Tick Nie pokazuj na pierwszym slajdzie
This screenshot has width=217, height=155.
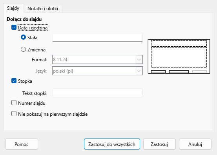pos(14,114)
